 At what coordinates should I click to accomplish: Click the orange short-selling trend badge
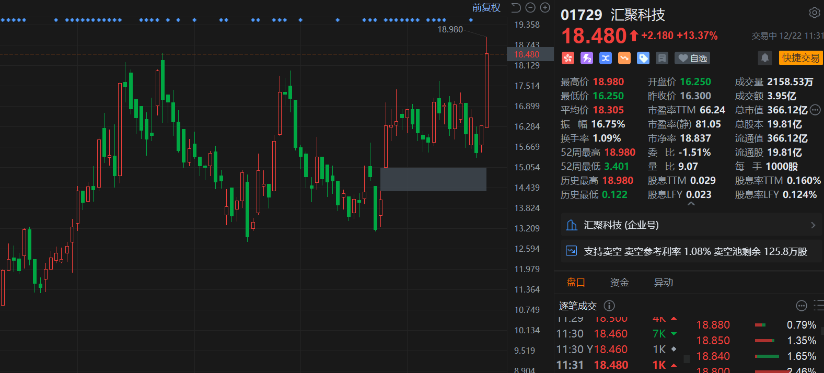click(x=624, y=58)
